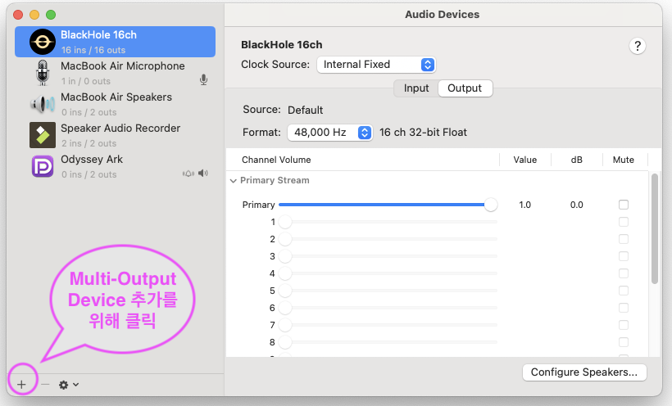
Task: Click the "16 ch 32-bit Float" format text
Action: pyautogui.click(x=423, y=133)
